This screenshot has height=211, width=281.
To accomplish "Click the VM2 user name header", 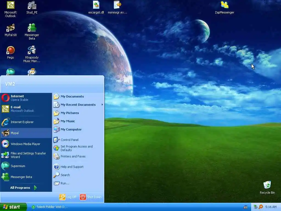I will [10, 84].
